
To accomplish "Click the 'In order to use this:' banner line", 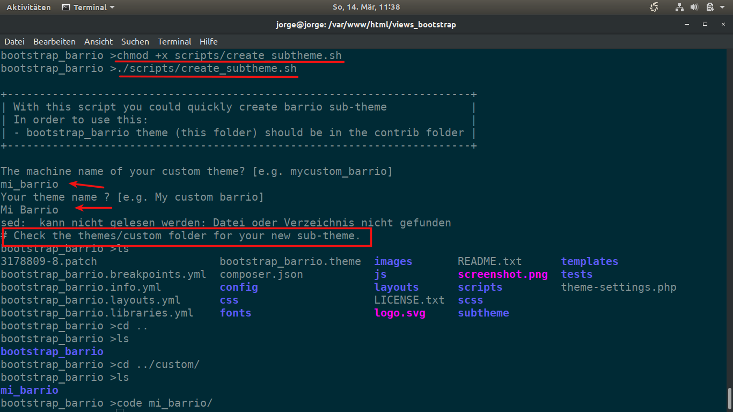I will (x=81, y=120).
